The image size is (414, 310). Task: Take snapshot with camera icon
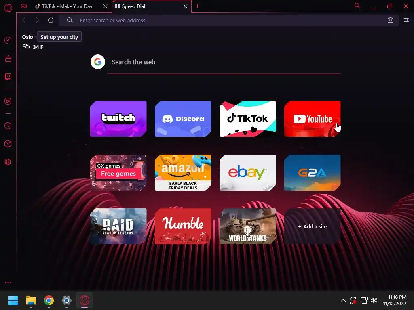tap(391, 20)
